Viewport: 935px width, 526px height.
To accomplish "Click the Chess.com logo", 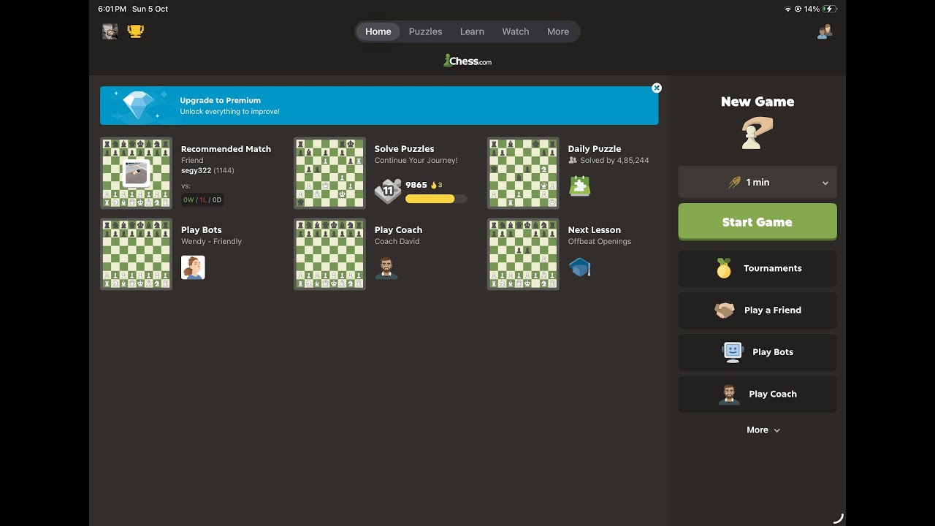I will coord(467,61).
